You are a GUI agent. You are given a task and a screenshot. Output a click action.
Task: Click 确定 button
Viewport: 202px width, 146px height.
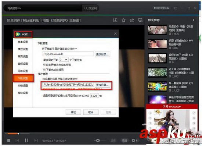[x=73, y=112]
